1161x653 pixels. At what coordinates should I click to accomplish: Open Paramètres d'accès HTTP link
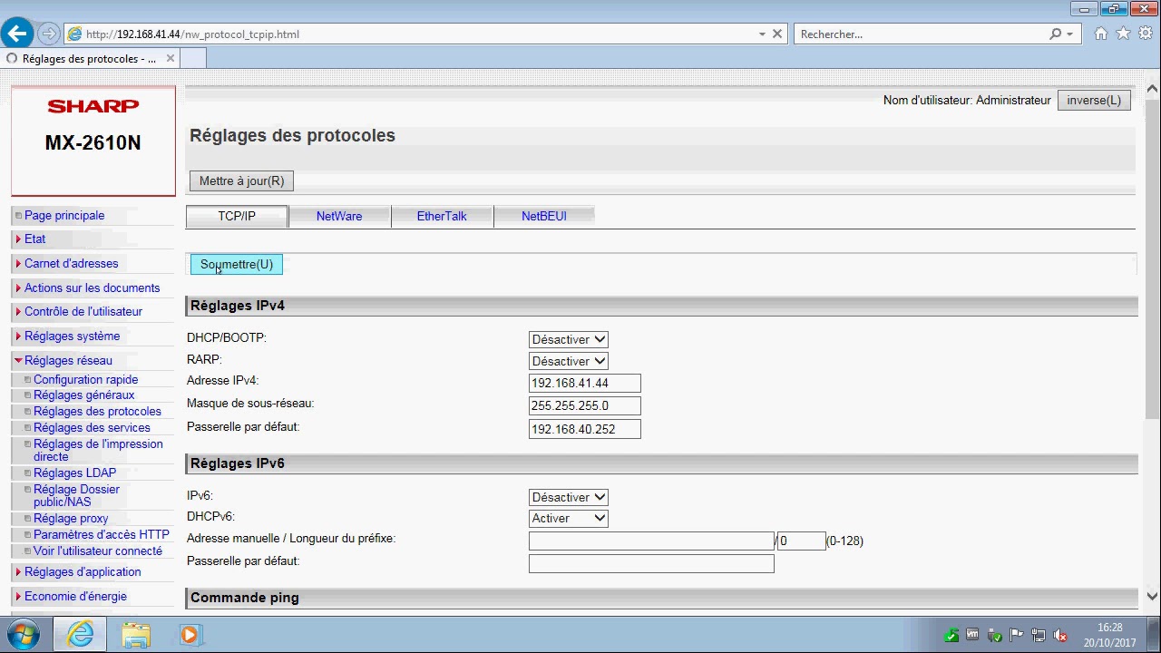(x=102, y=534)
